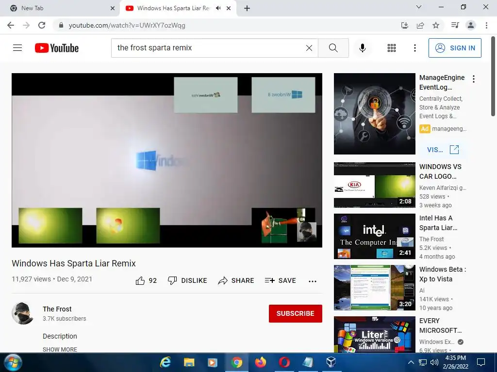Click the video player area

[167, 160]
